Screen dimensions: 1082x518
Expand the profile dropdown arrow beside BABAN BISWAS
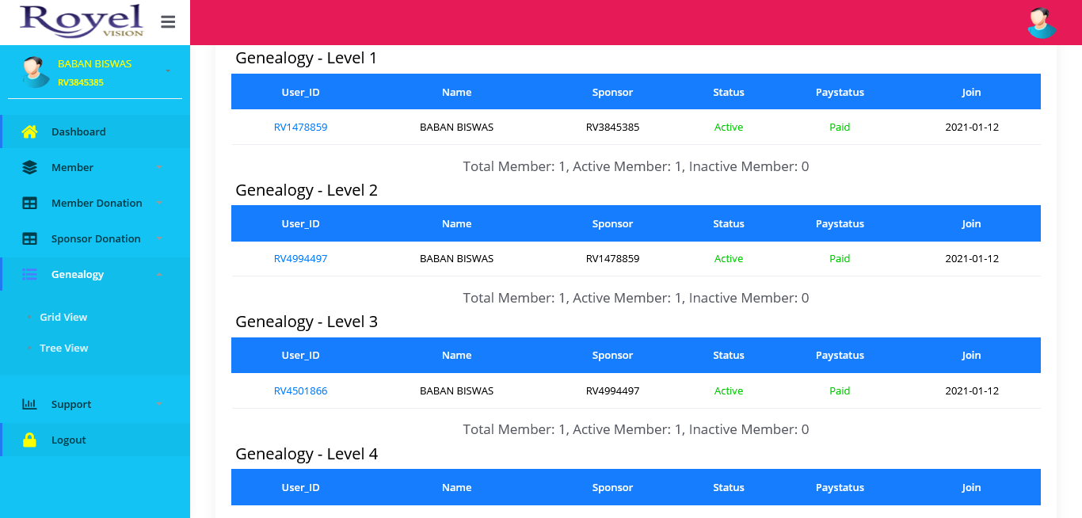168,71
